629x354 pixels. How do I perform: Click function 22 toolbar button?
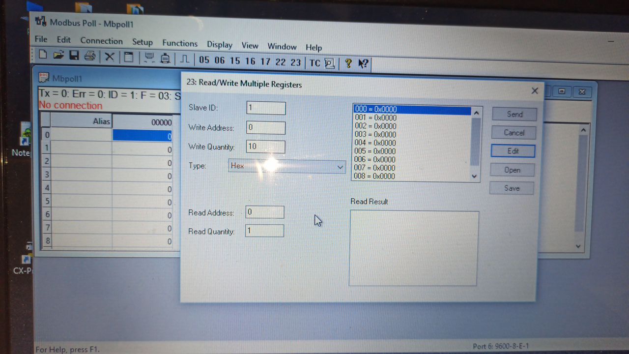tap(281, 62)
